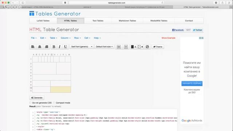Show all Safari tabs

pyautogui.click(x=229, y=3)
